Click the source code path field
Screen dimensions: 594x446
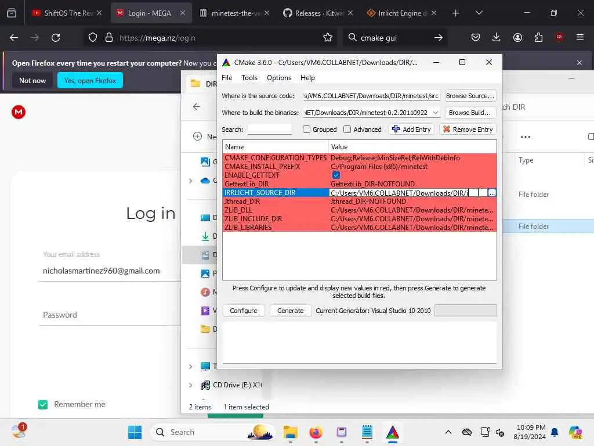371,96
